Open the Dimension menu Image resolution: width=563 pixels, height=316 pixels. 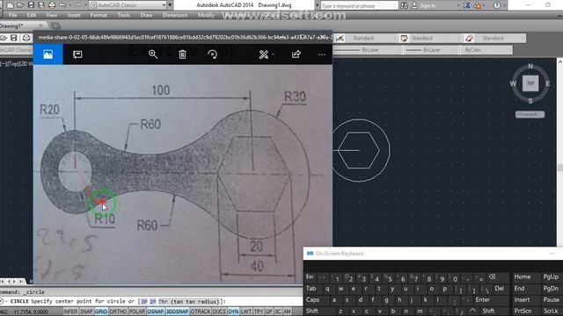(x=175, y=16)
